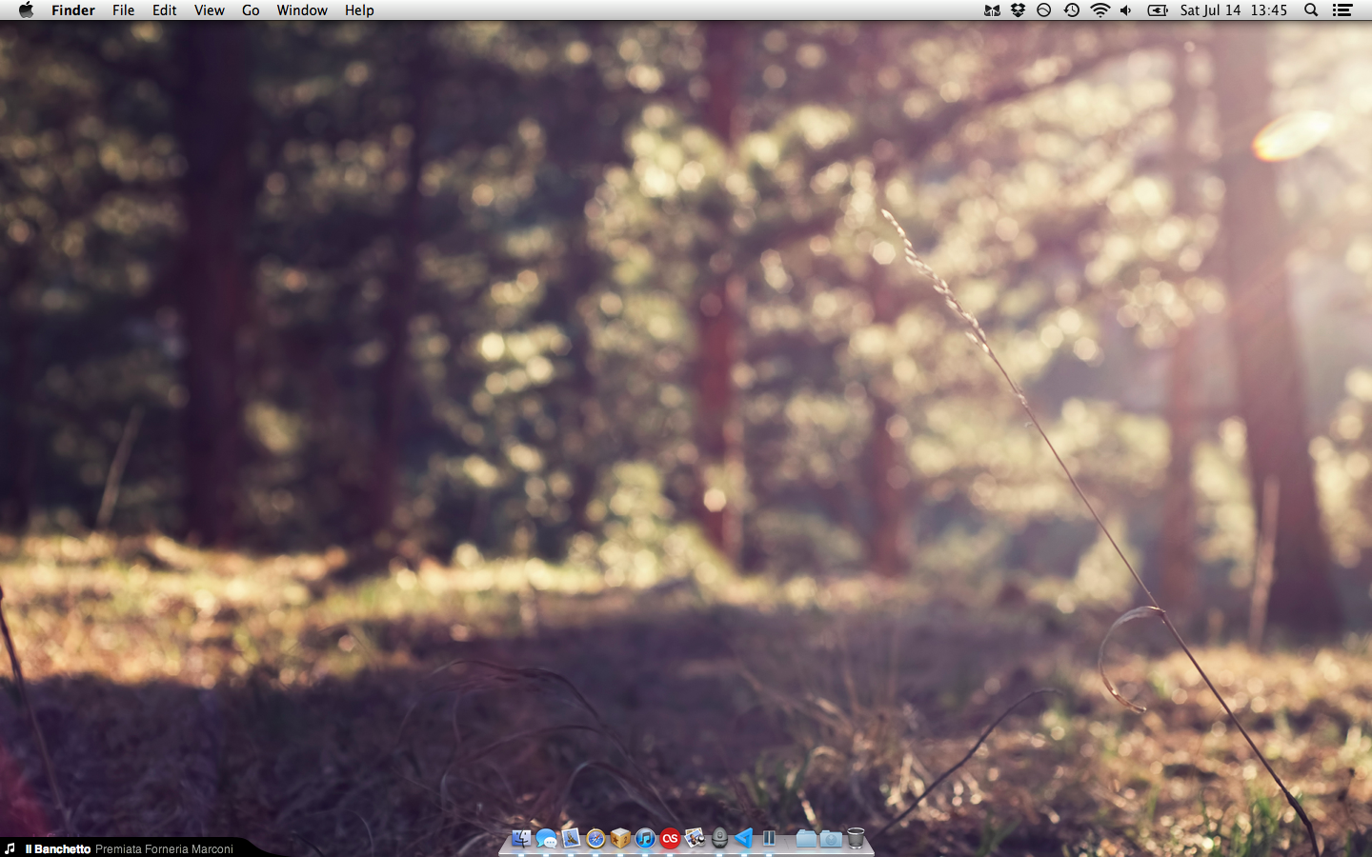Open Finder from the dock

(x=521, y=838)
